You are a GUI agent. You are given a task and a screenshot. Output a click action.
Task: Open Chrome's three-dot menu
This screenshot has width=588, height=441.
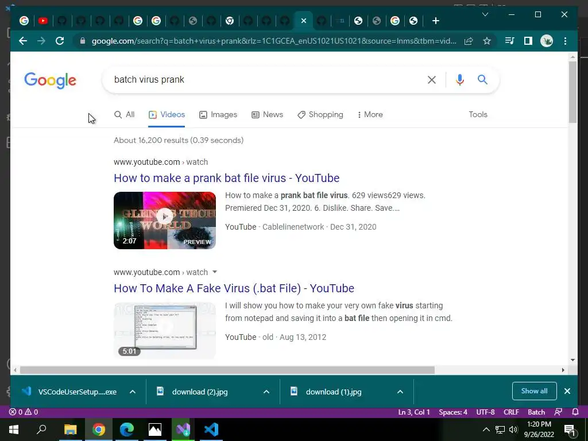coord(565,41)
